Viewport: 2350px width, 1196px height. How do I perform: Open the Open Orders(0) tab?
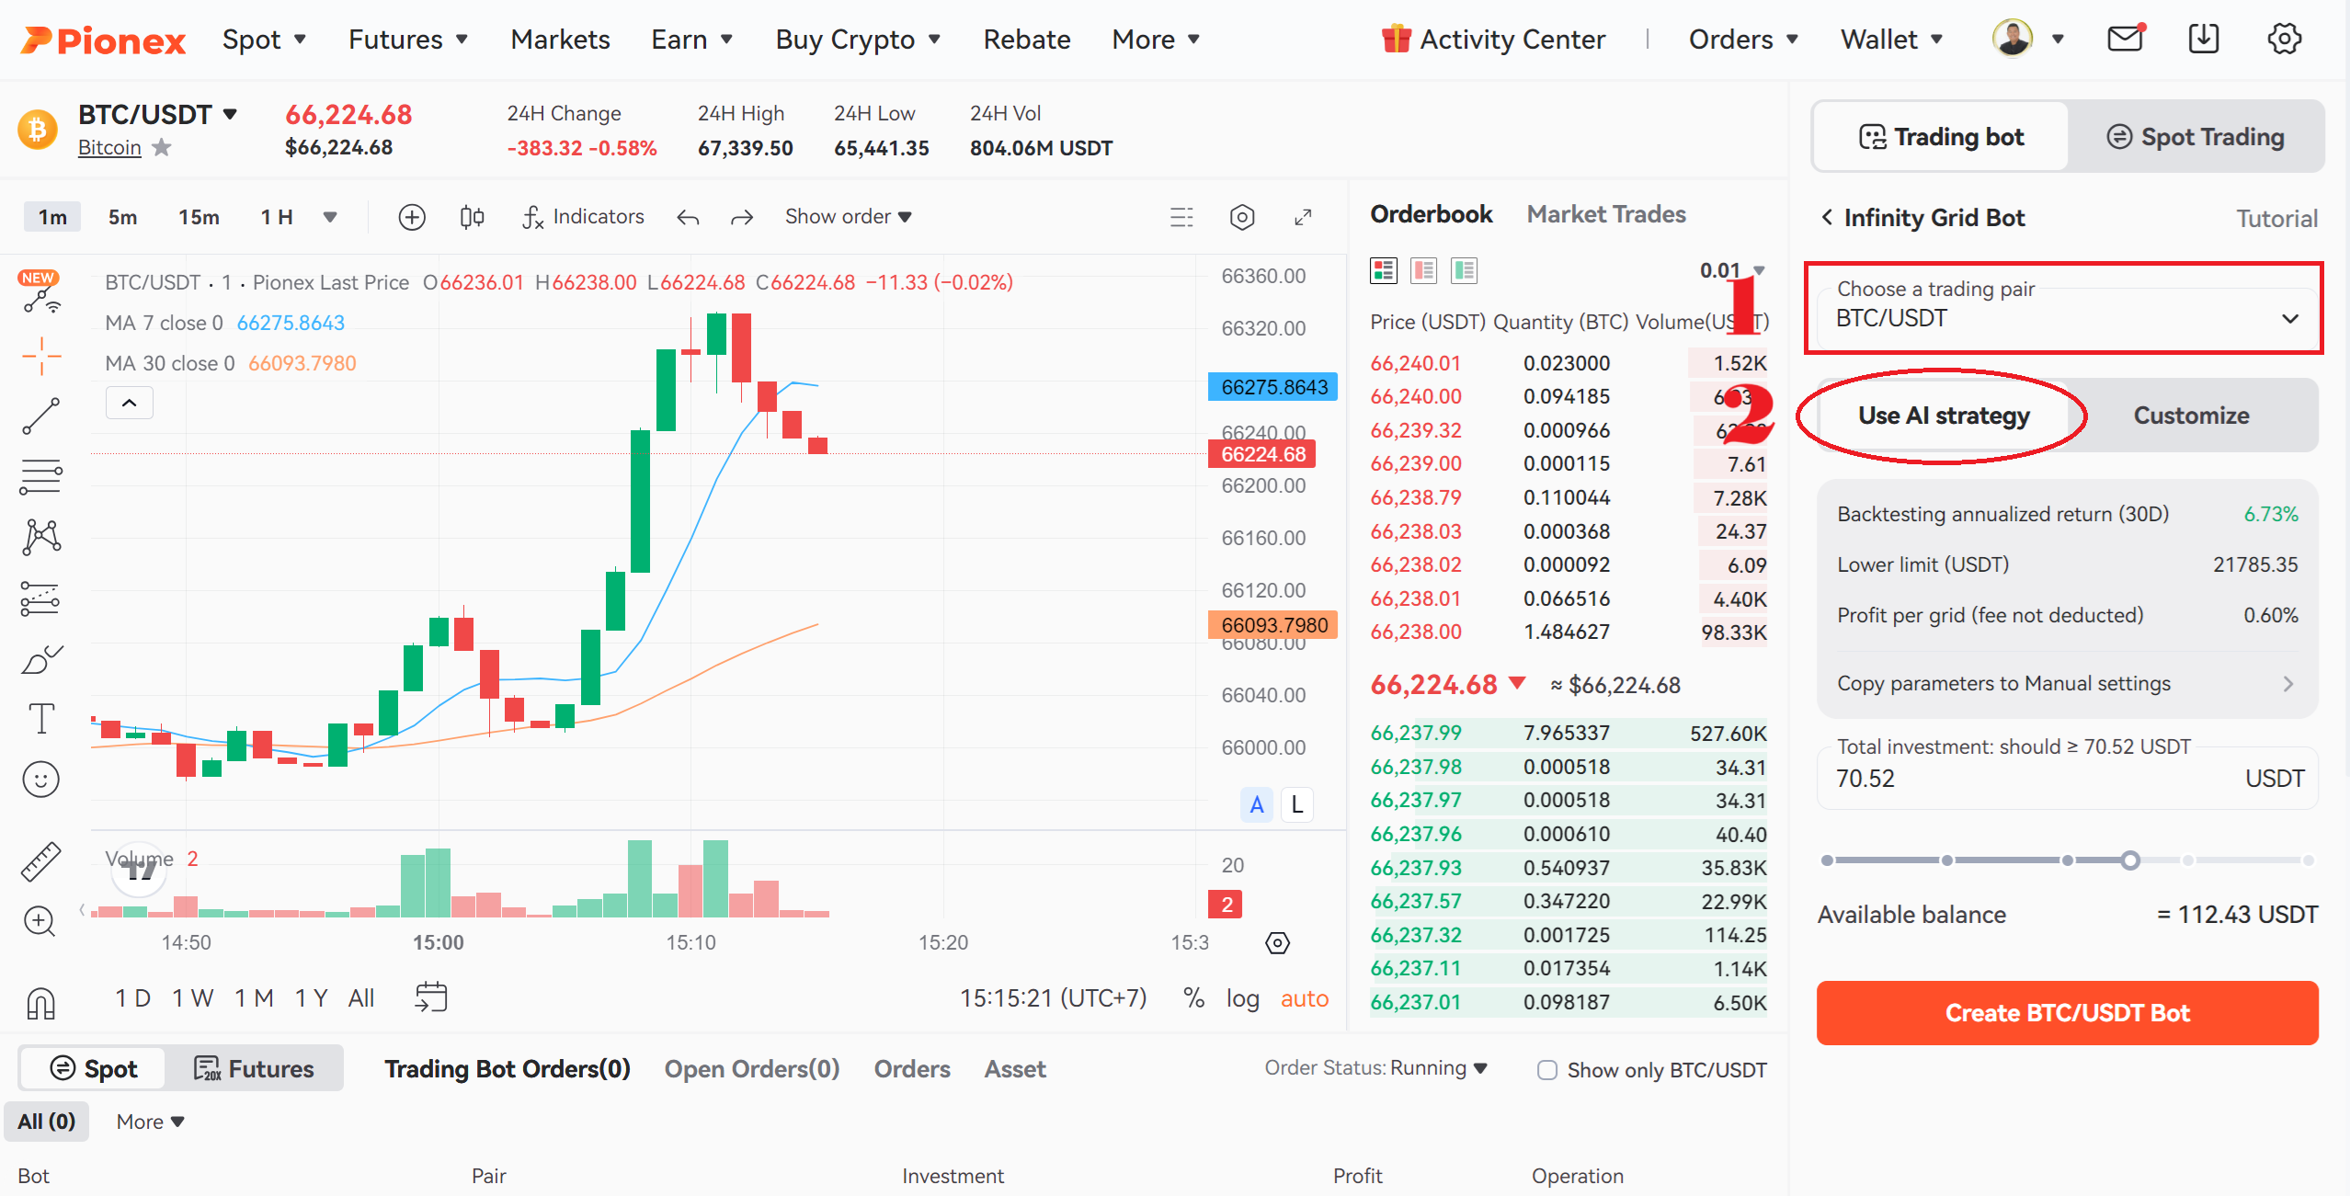pos(751,1069)
